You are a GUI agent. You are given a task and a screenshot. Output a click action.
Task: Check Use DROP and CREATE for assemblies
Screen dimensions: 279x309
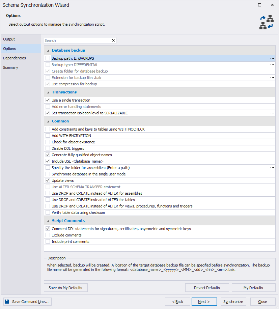coord(48,193)
